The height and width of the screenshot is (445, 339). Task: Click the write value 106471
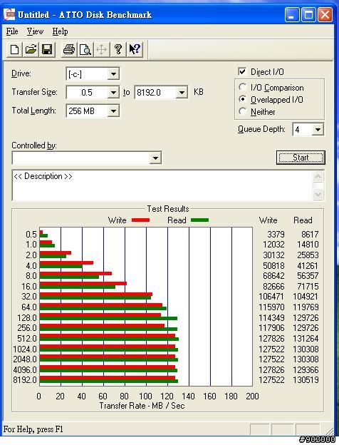(271, 296)
